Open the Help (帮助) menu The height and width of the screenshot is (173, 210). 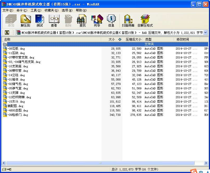point(81,10)
